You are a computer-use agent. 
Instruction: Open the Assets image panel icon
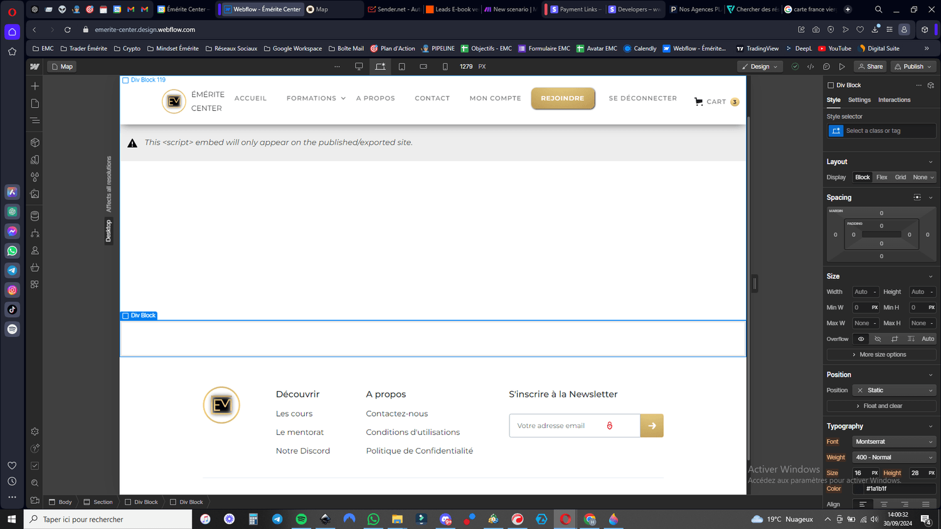35,194
